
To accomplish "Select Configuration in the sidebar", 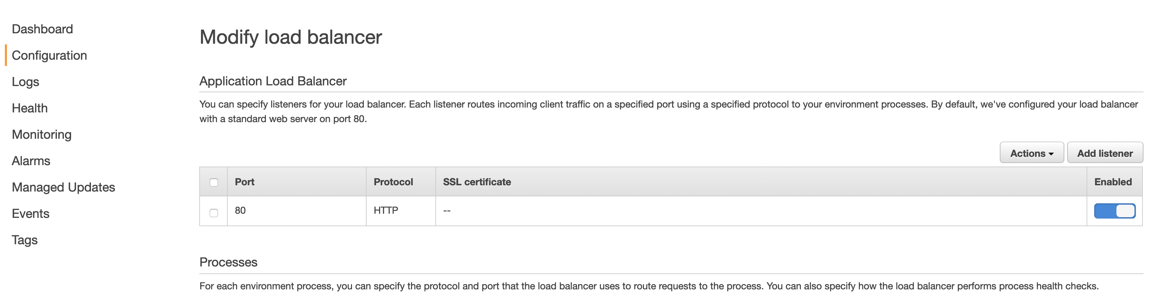I will coord(49,56).
